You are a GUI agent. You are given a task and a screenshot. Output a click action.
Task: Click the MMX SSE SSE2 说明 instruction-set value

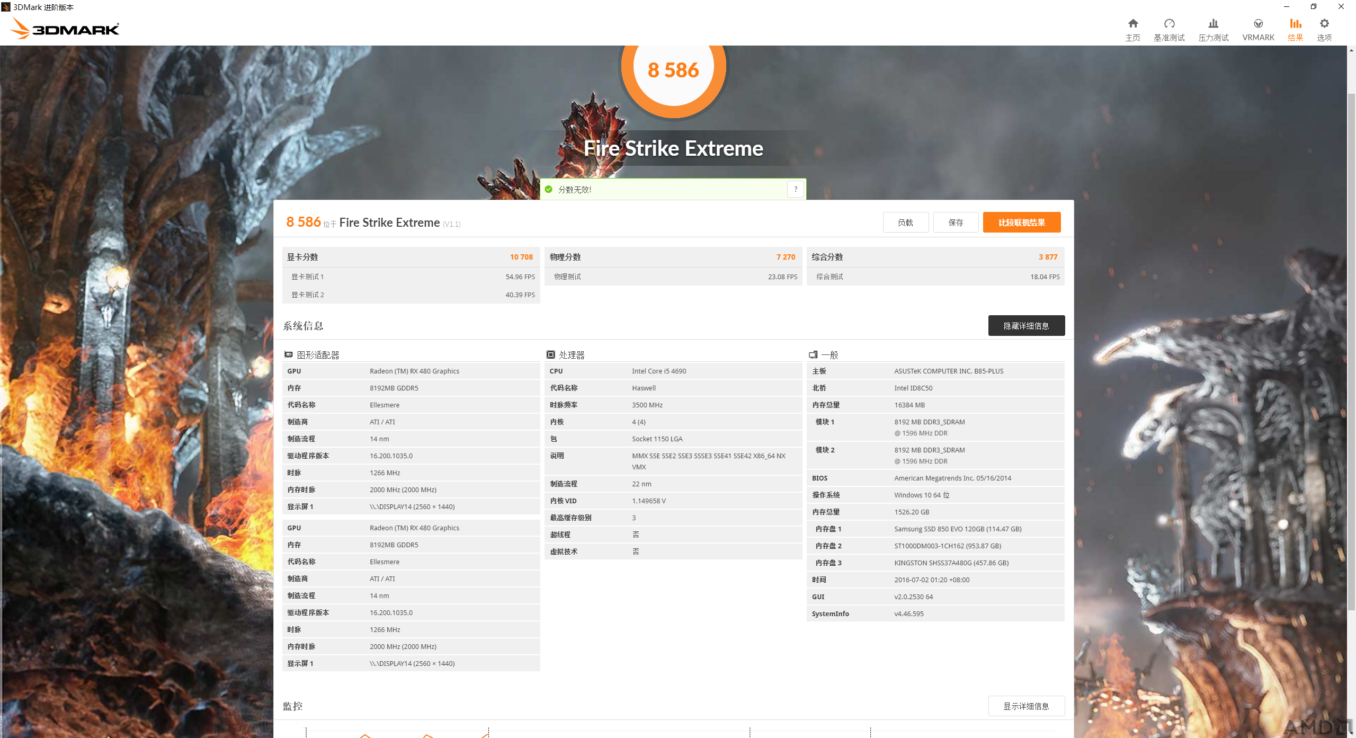pyautogui.click(x=708, y=461)
